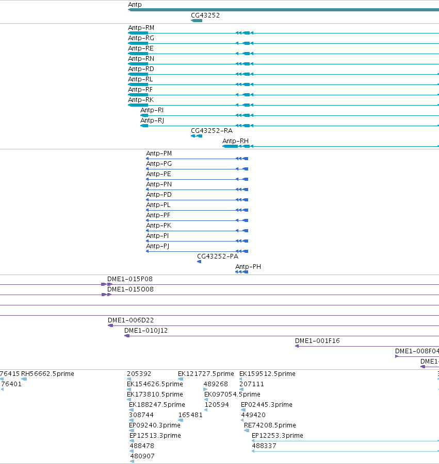Click feature 489268 label

pos(216,384)
